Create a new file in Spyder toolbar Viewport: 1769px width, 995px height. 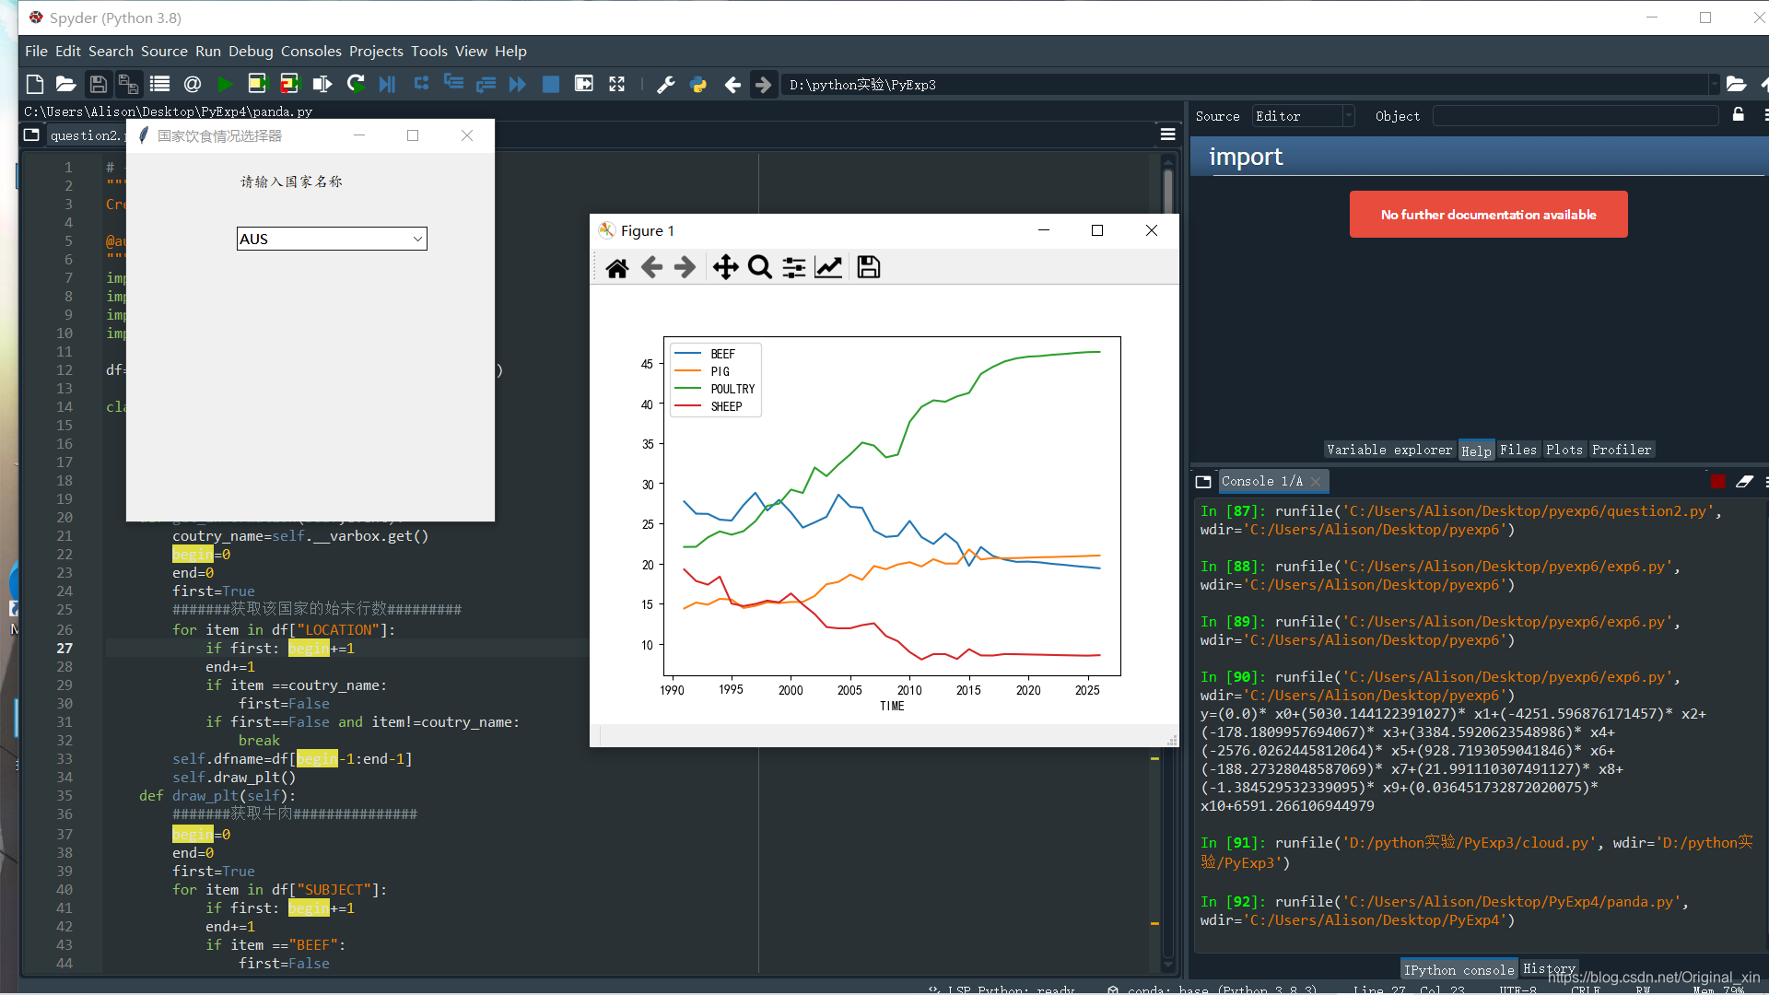pos(34,85)
